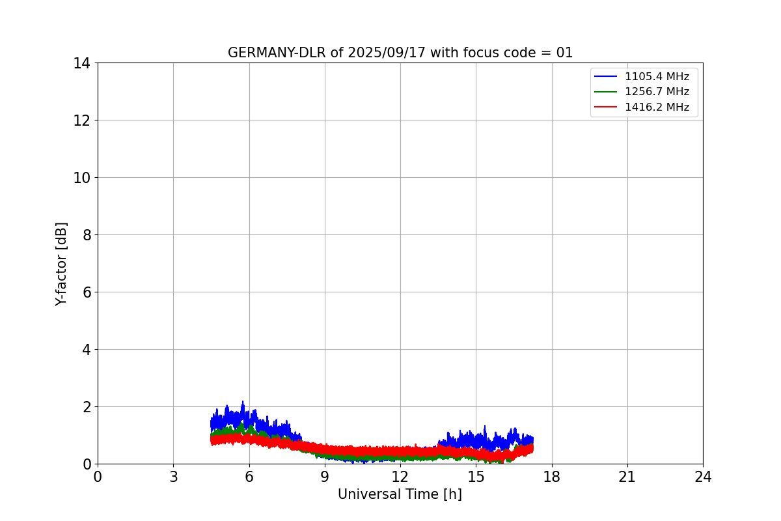Click the red legend line swatch

(x=606, y=107)
